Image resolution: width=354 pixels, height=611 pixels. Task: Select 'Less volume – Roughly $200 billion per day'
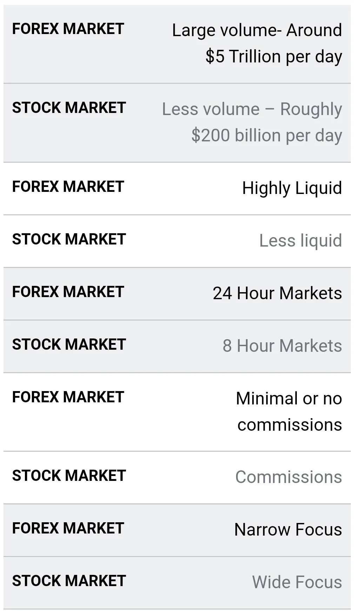pyautogui.click(x=252, y=122)
